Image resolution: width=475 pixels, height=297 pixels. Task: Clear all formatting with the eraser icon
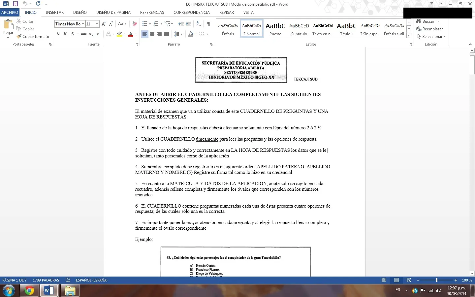(x=135, y=24)
